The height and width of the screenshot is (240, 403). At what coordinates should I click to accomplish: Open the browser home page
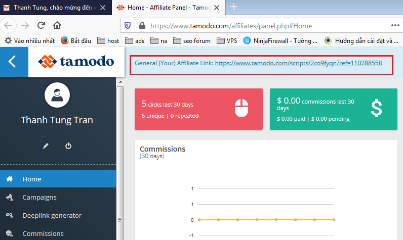coord(57,25)
